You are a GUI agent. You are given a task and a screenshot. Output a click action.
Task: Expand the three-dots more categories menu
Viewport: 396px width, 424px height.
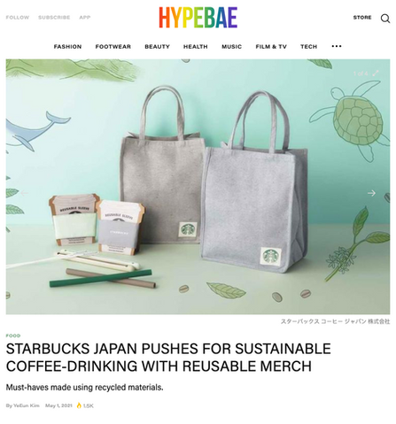(337, 46)
